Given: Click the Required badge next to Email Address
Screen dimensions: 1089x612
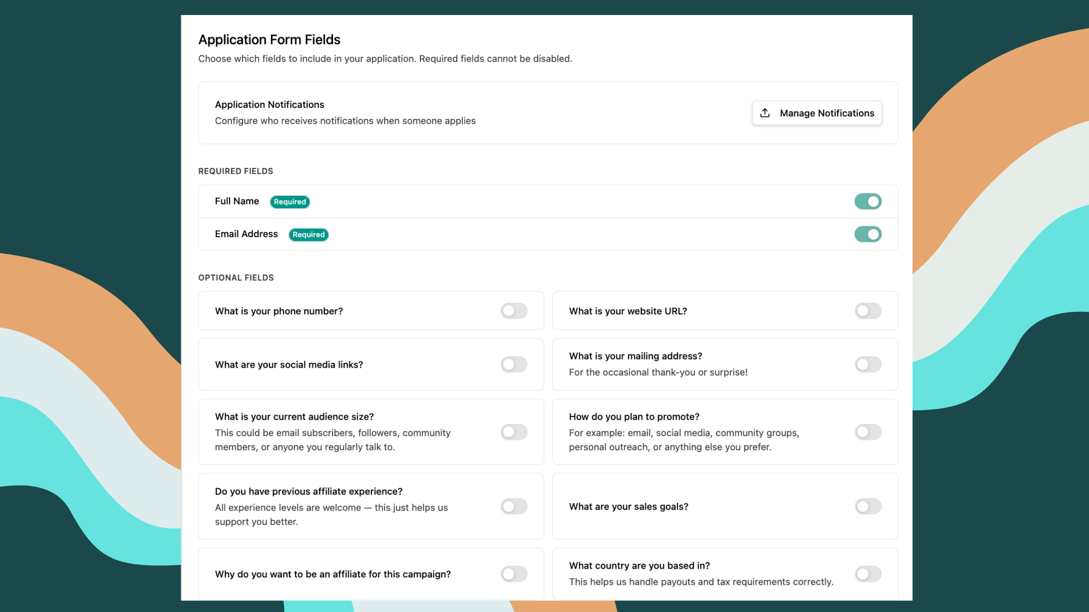Looking at the screenshot, I should coord(308,235).
